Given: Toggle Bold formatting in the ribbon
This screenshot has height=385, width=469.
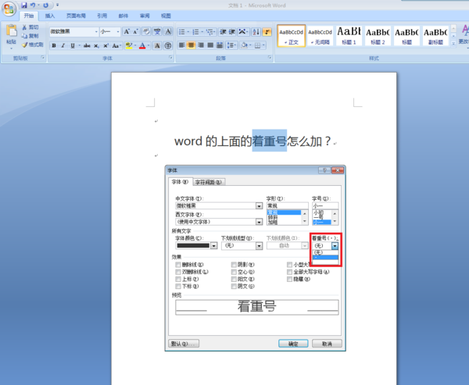Looking at the screenshot, I should tap(54, 46).
